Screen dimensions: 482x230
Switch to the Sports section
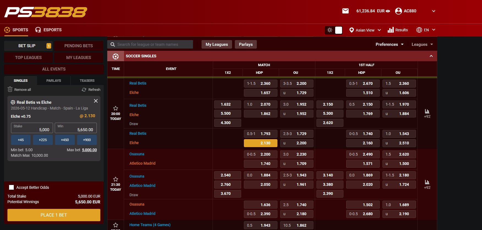tap(16, 30)
